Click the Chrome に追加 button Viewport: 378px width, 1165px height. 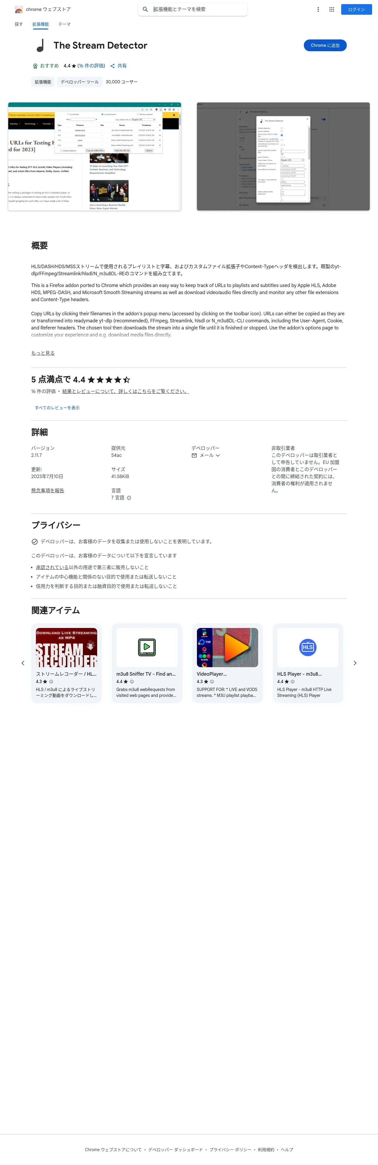coord(325,45)
